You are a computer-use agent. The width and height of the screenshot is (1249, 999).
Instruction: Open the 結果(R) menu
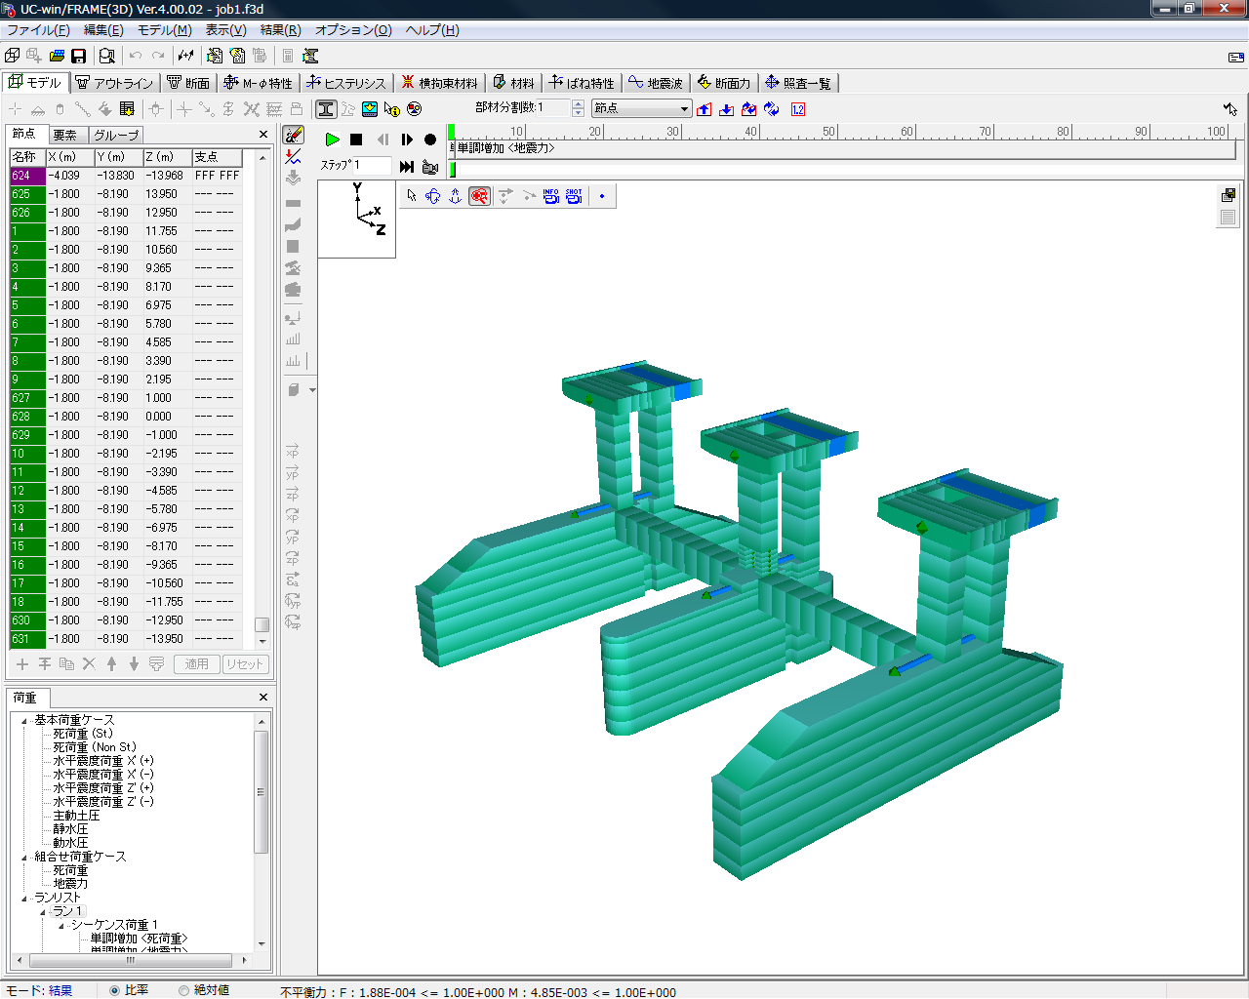click(280, 30)
